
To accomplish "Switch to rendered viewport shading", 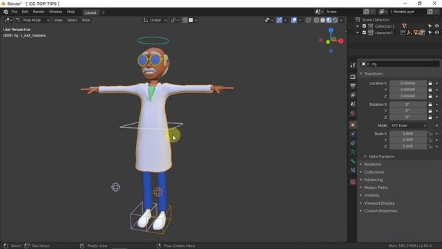I will [335, 20].
